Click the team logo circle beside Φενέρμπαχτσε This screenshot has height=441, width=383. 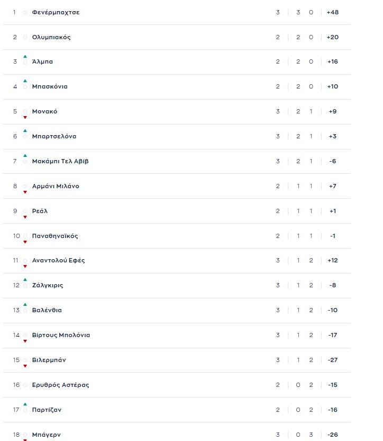pyautogui.click(x=25, y=12)
